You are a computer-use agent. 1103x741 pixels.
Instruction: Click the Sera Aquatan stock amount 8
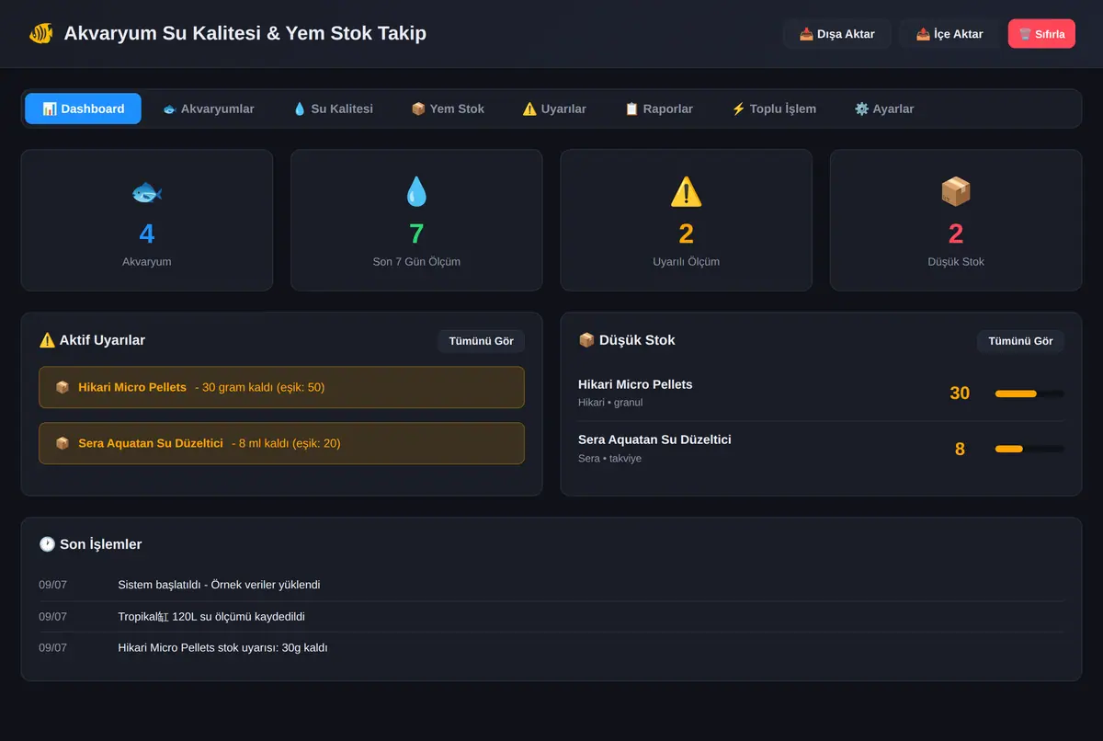(x=960, y=449)
